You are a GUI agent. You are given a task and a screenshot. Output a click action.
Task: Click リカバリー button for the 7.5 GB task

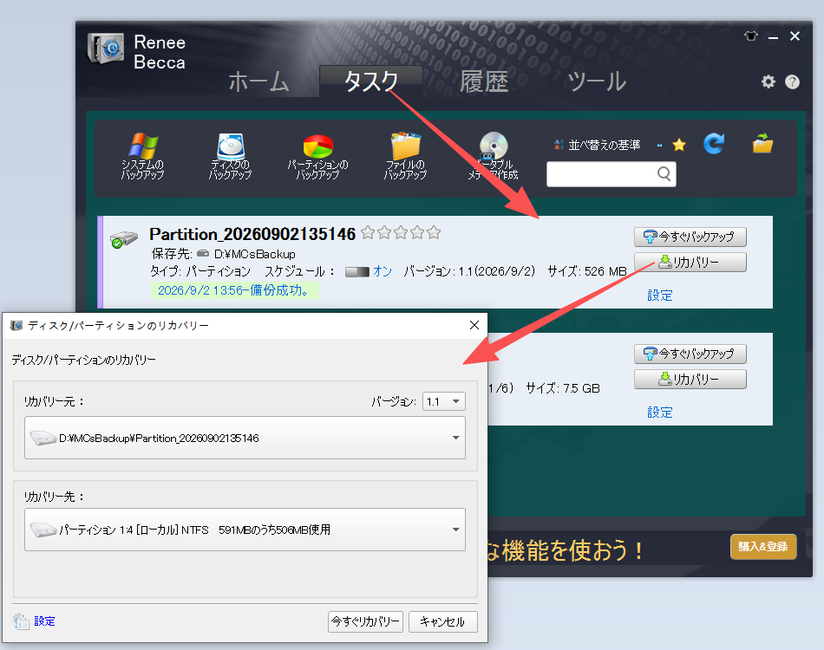click(x=690, y=379)
